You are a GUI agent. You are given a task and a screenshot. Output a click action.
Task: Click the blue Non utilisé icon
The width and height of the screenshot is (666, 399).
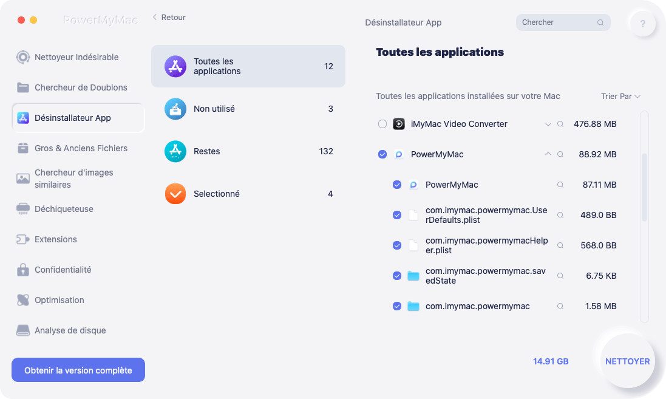click(175, 109)
